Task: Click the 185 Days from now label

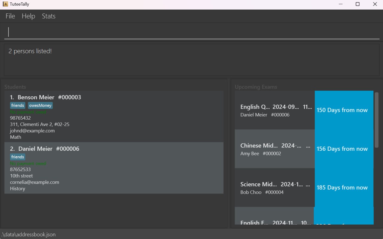Action: (x=342, y=188)
